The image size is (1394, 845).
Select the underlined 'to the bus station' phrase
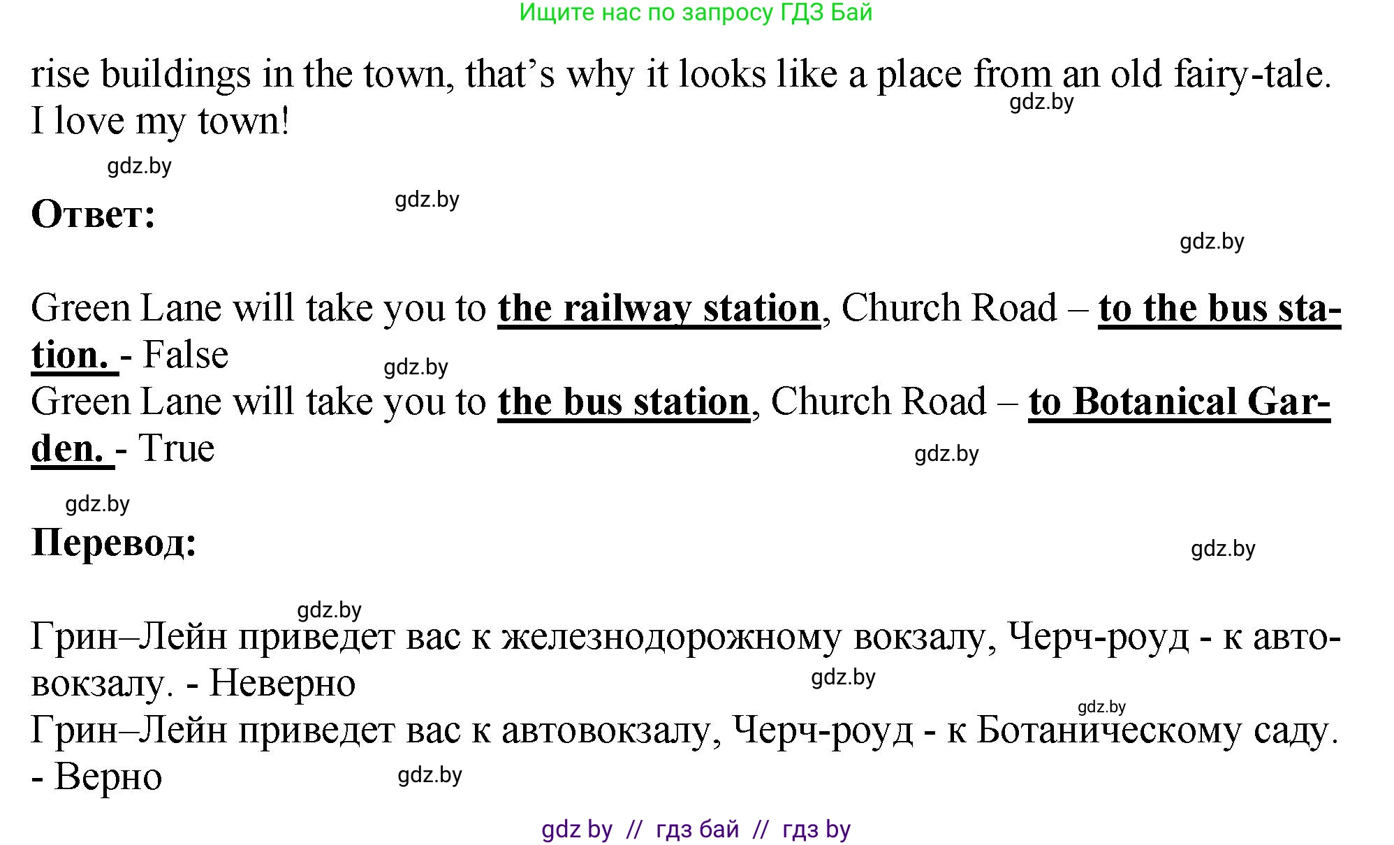tap(1220, 307)
